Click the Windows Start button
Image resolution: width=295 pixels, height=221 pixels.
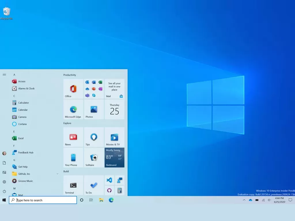(x=4, y=200)
